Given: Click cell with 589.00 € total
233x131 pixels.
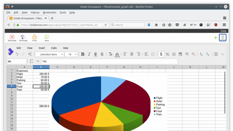Looking at the screenshot, I should (x=41, y=106).
